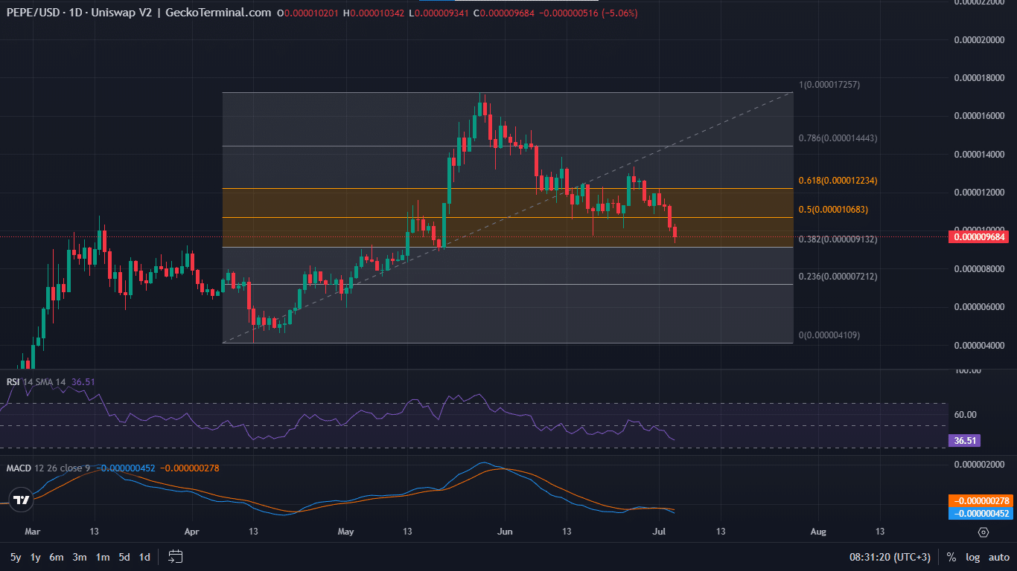Select the 1d time range
This screenshot has width=1017, height=571.
[145, 557]
